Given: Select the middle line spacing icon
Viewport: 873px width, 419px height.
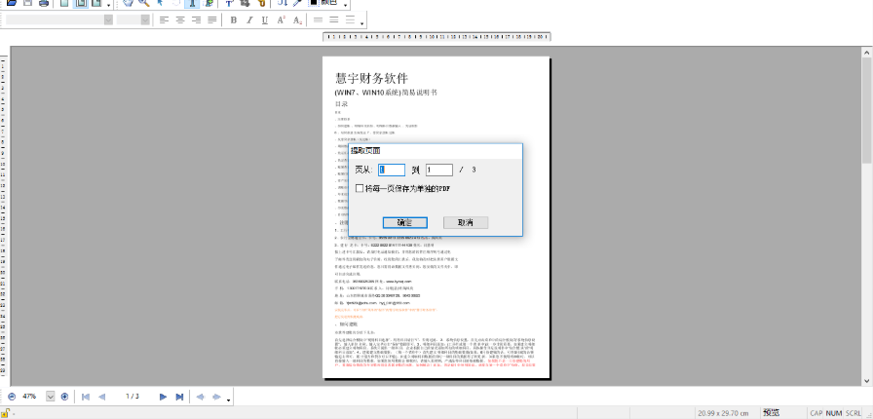Looking at the screenshot, I should (x=334, y=20).
